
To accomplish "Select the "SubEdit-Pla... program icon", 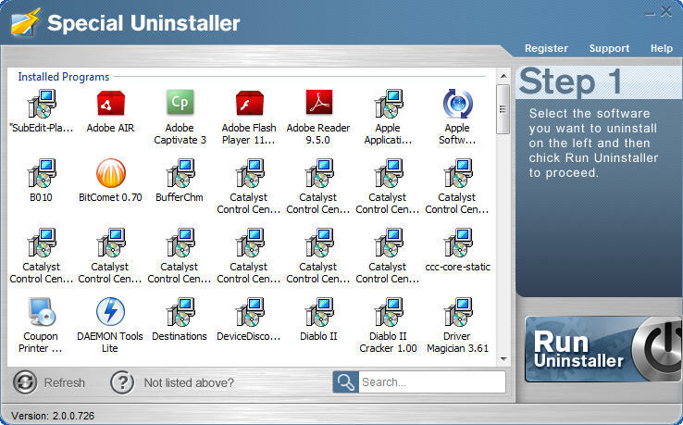I will click(x=42, y=104).
